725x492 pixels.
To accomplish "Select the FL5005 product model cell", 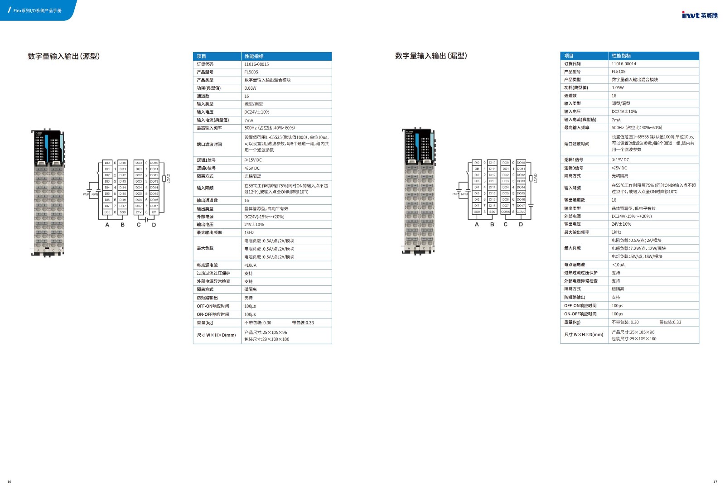I will [251, 72].
